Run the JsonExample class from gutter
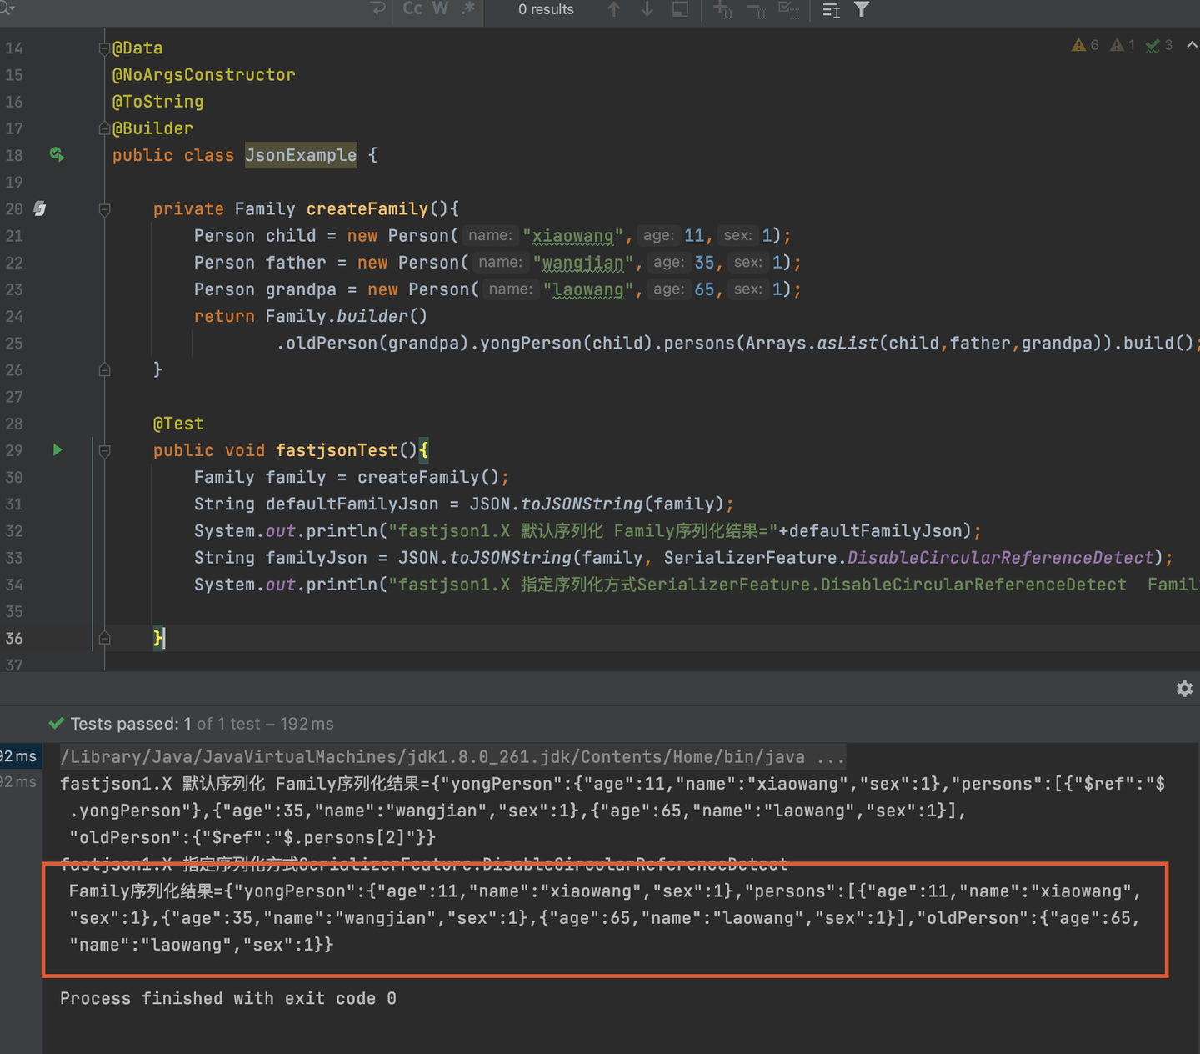 coord(57,154)
